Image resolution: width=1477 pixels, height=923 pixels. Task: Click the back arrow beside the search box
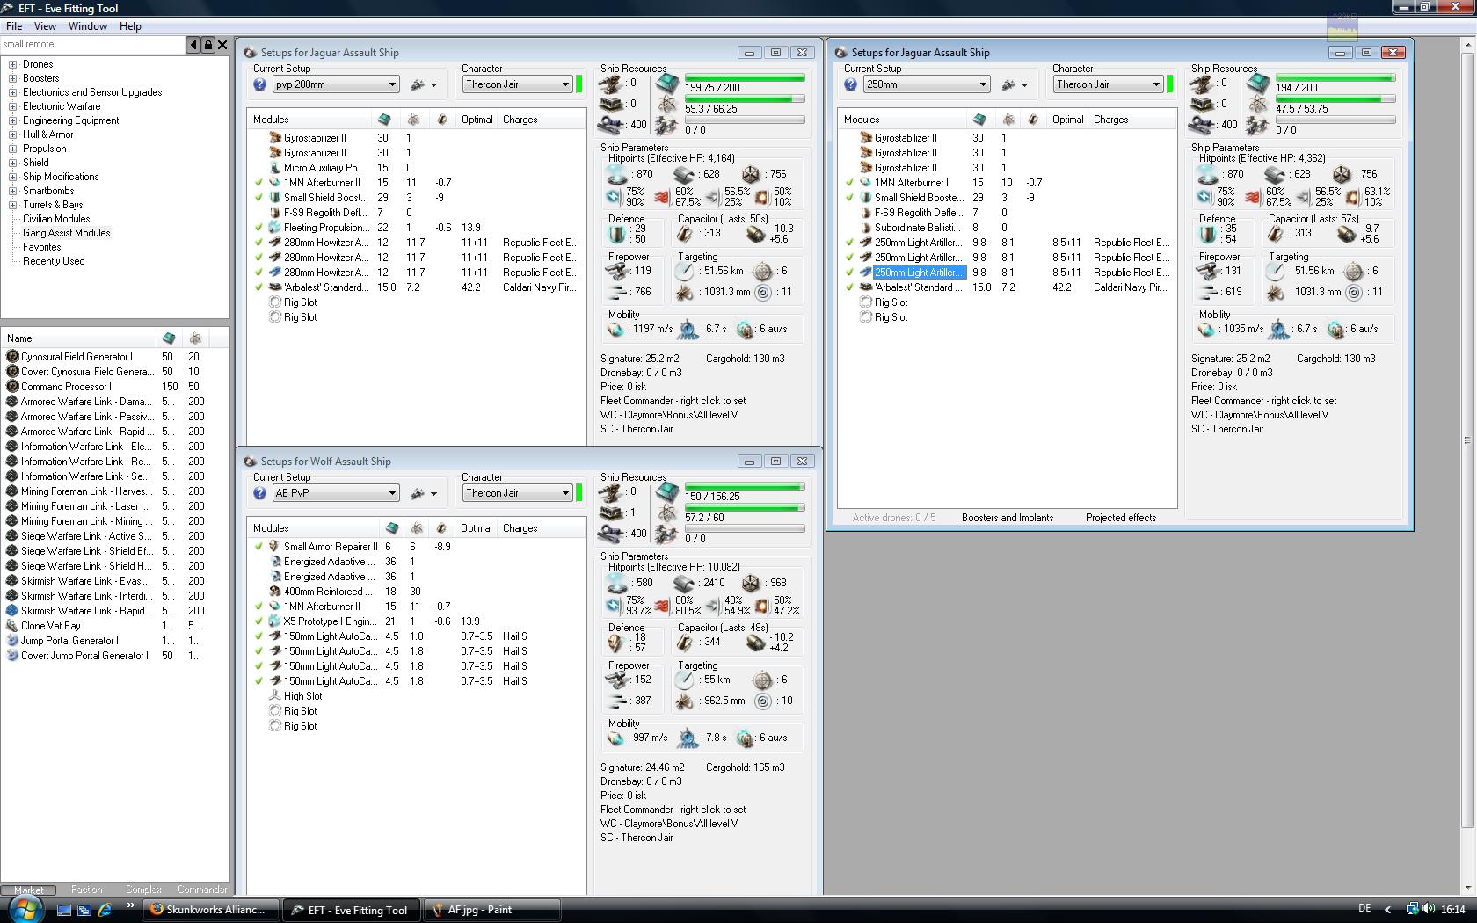click(x=193, y=45)
